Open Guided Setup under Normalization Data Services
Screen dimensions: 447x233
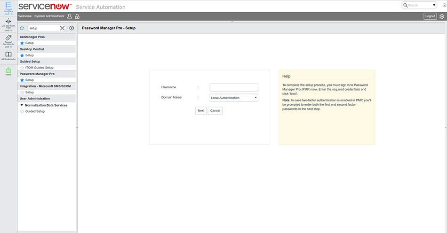pos(35,111)
